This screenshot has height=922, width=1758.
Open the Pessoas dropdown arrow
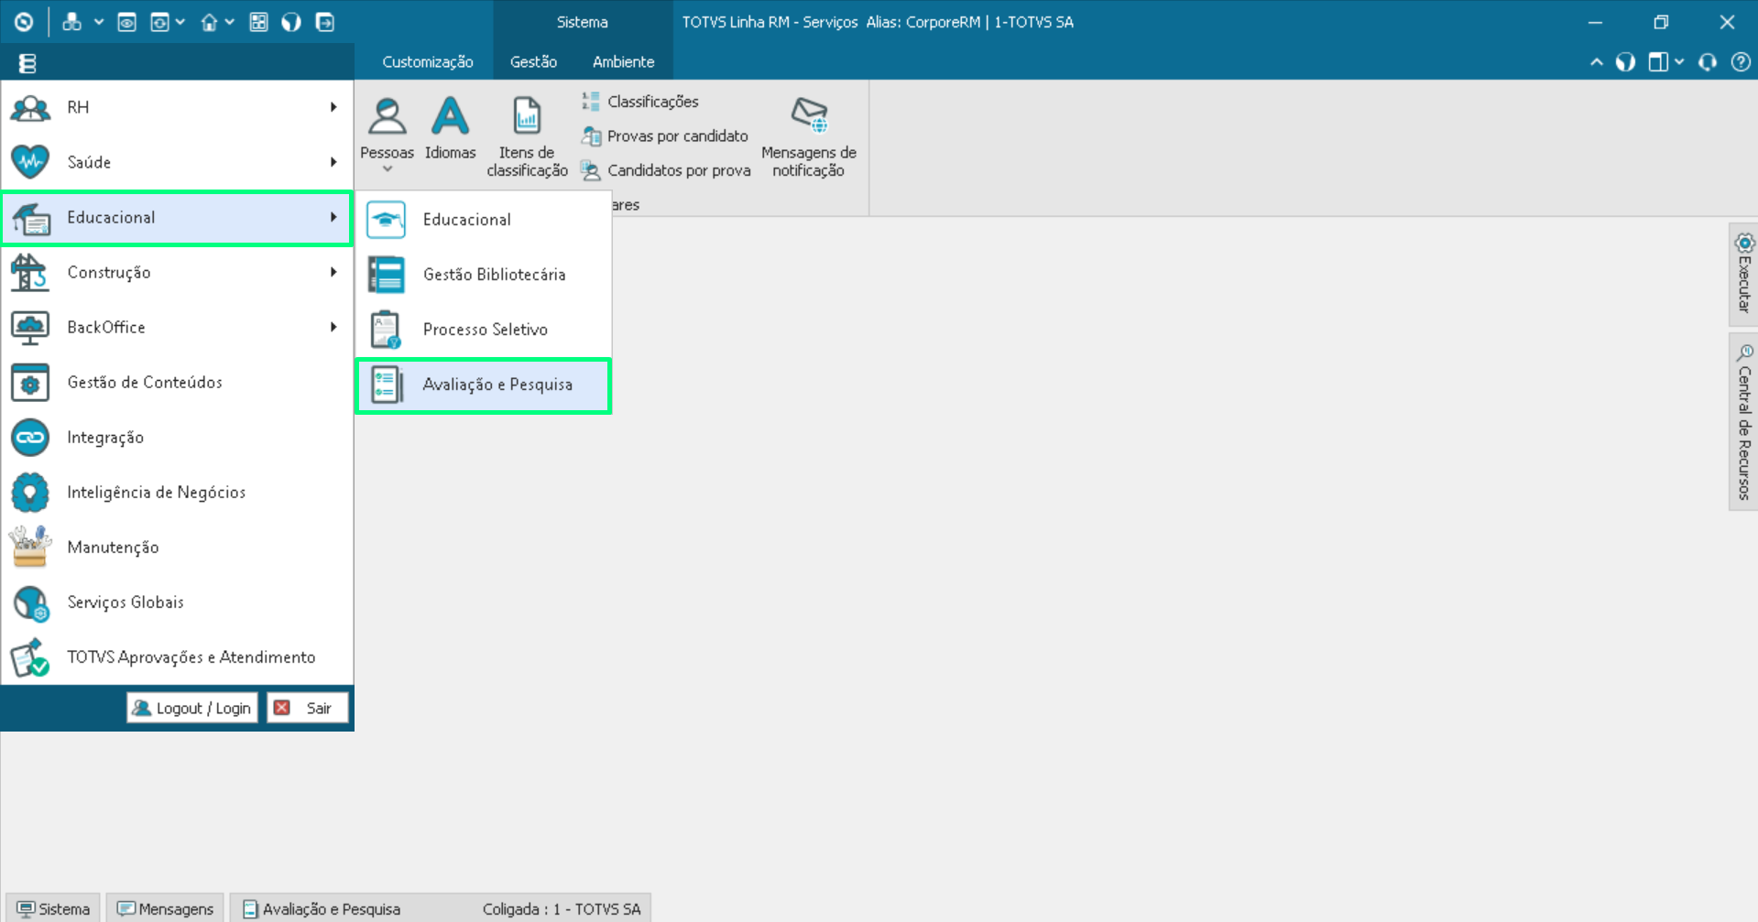coord(388,169)
